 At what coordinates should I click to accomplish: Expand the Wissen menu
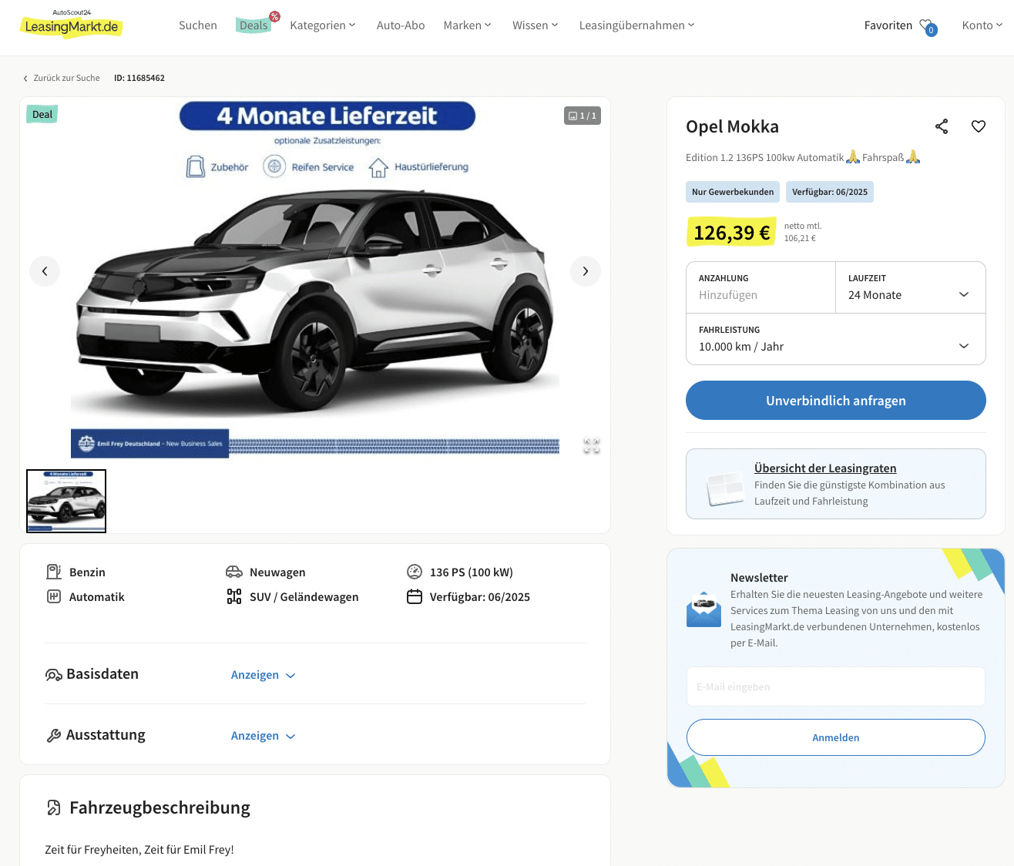point(536,25)
